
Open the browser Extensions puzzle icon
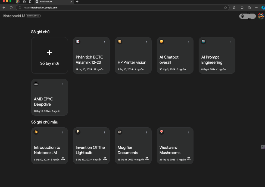coord(234,8)
